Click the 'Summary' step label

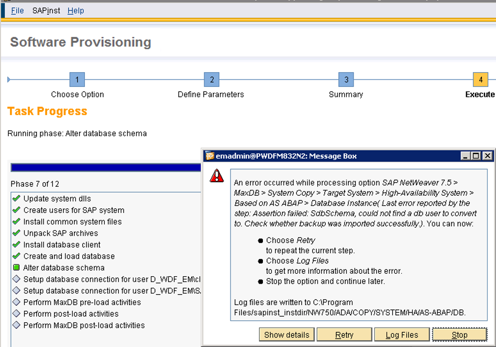[x=346, y=95]
